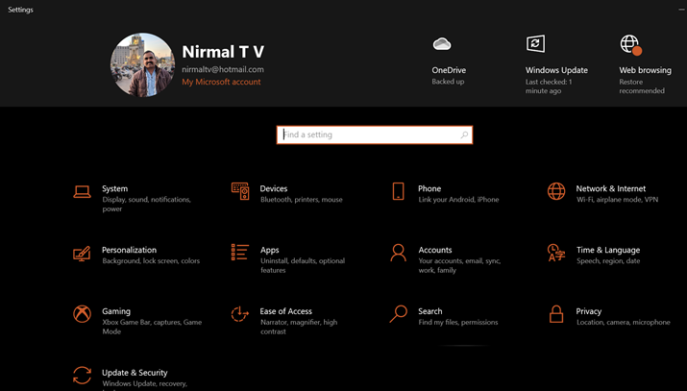Open the System settings title
687x391 pixels.
pyautogui.click(x=114, y=188)
